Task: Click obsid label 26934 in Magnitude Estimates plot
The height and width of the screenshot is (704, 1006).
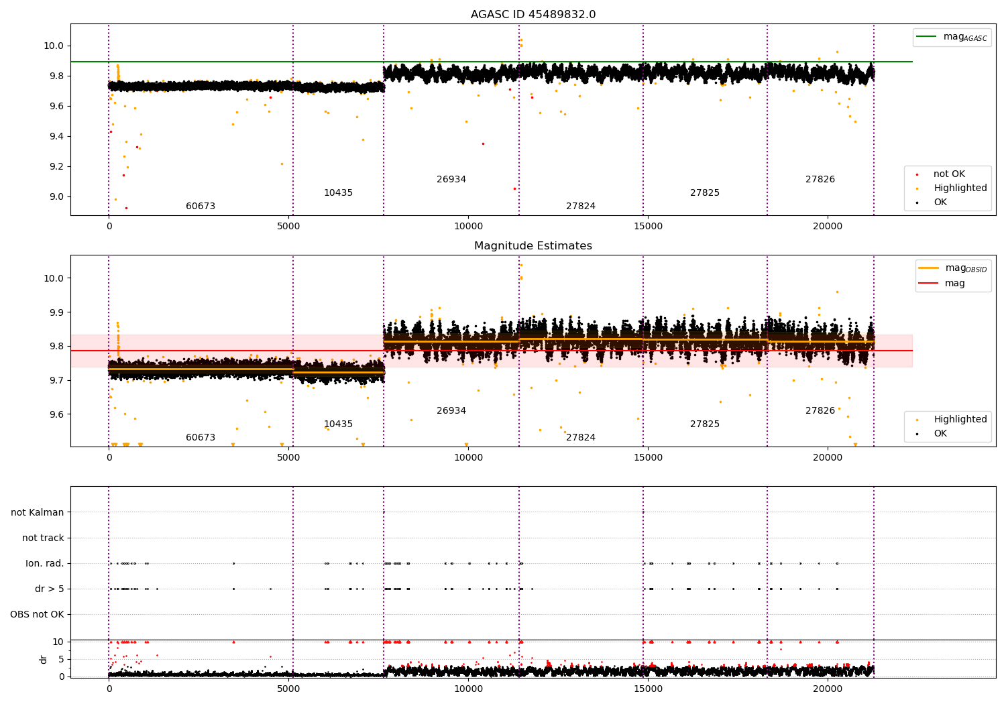Action: click(x=451, y=411)
